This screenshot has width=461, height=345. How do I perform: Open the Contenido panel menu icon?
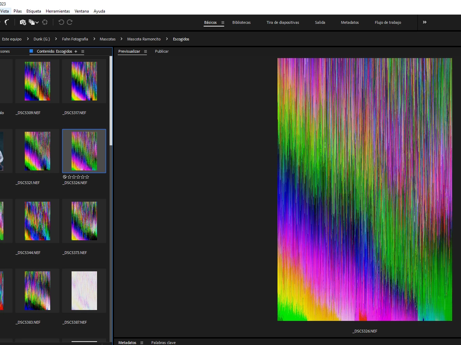(82, 51)
